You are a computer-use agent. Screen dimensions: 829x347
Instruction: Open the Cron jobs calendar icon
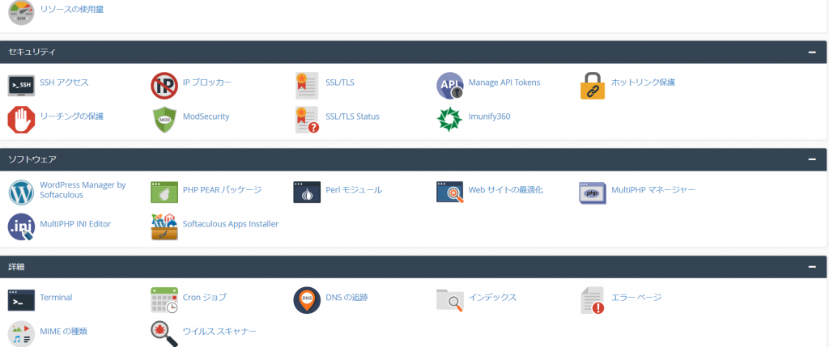[164, 299]
